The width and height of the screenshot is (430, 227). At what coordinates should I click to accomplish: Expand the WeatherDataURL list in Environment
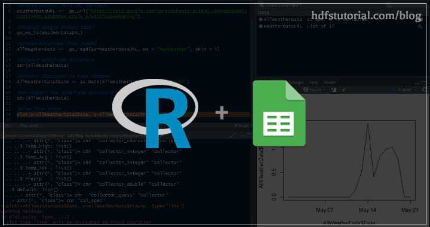point(261,26)
